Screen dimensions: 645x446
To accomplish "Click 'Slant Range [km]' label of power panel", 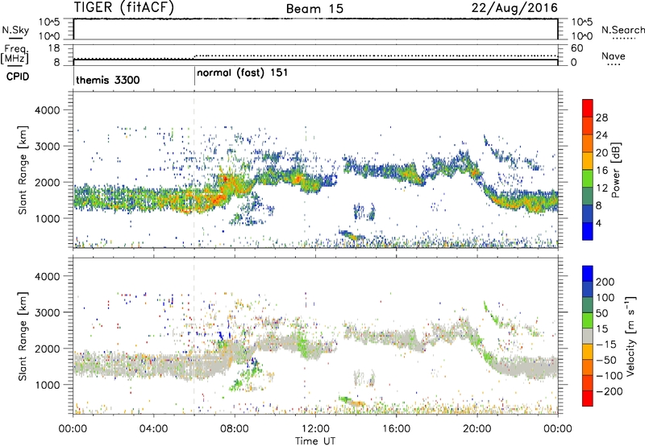I will tap(23, 170).
